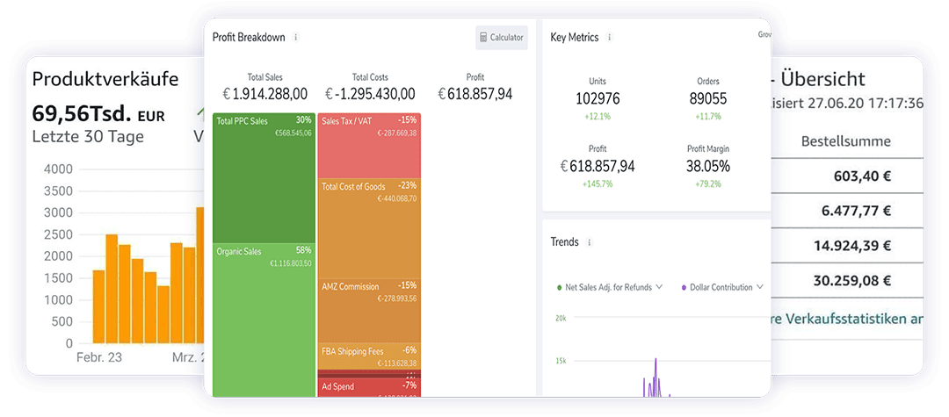
Task: Click the Orders value 89055
Action: pyautogui.click(x=707, y=99)
